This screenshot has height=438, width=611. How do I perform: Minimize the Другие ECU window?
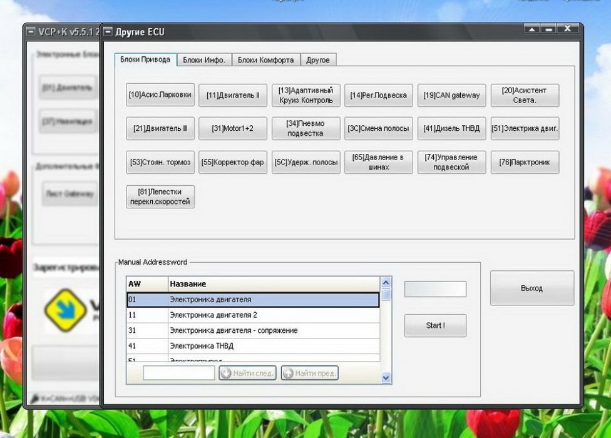pos(548,29)
